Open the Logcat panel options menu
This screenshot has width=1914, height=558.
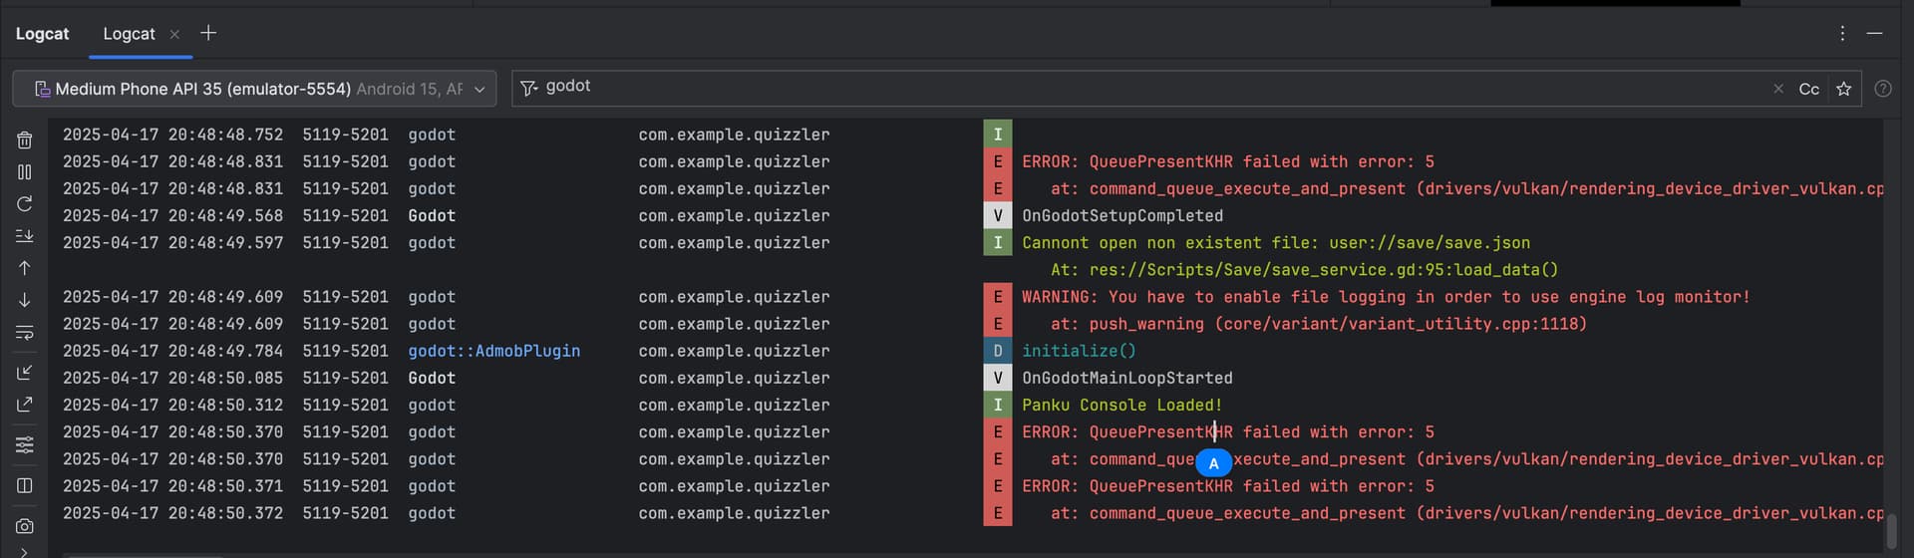coord(1842,33)
